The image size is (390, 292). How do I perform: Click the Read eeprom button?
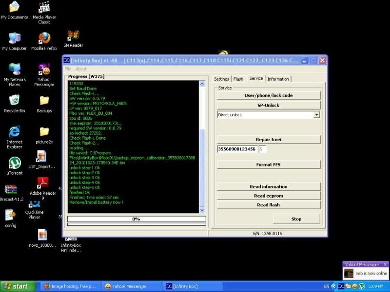click(269, 196)
